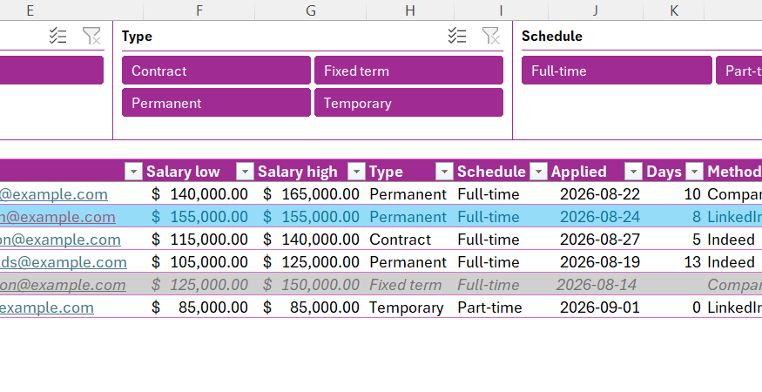Click the italic $ 150,000.00 cell
762x392 pixels.
point(311,285)
